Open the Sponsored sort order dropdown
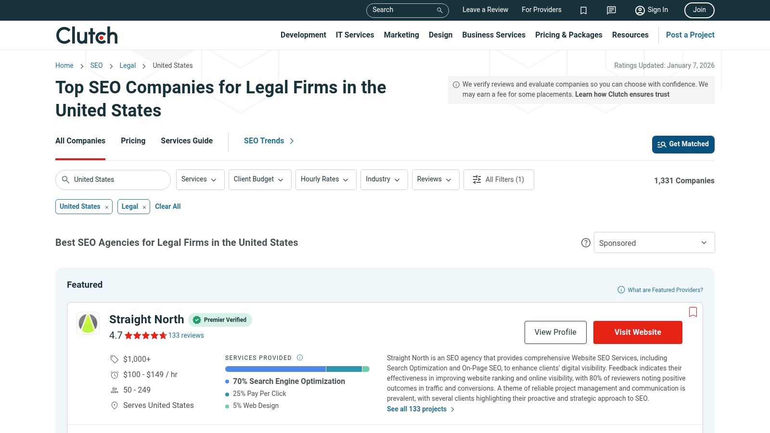 click(654, 242)
